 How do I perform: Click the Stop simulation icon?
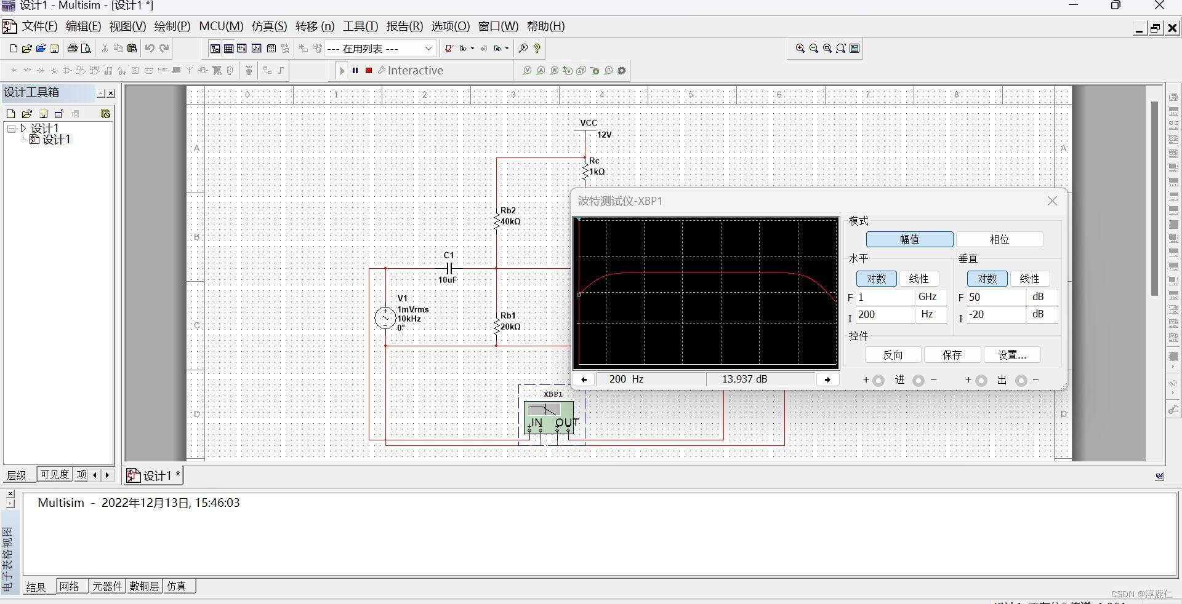click(368, 70)
